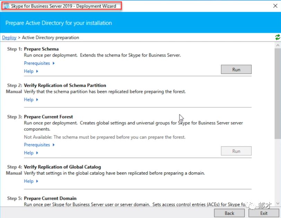Image resolution: width=281 pixels, height=218 pixels.
Task: Click the Skype for Business title bar icon
Action: (6, 6)
